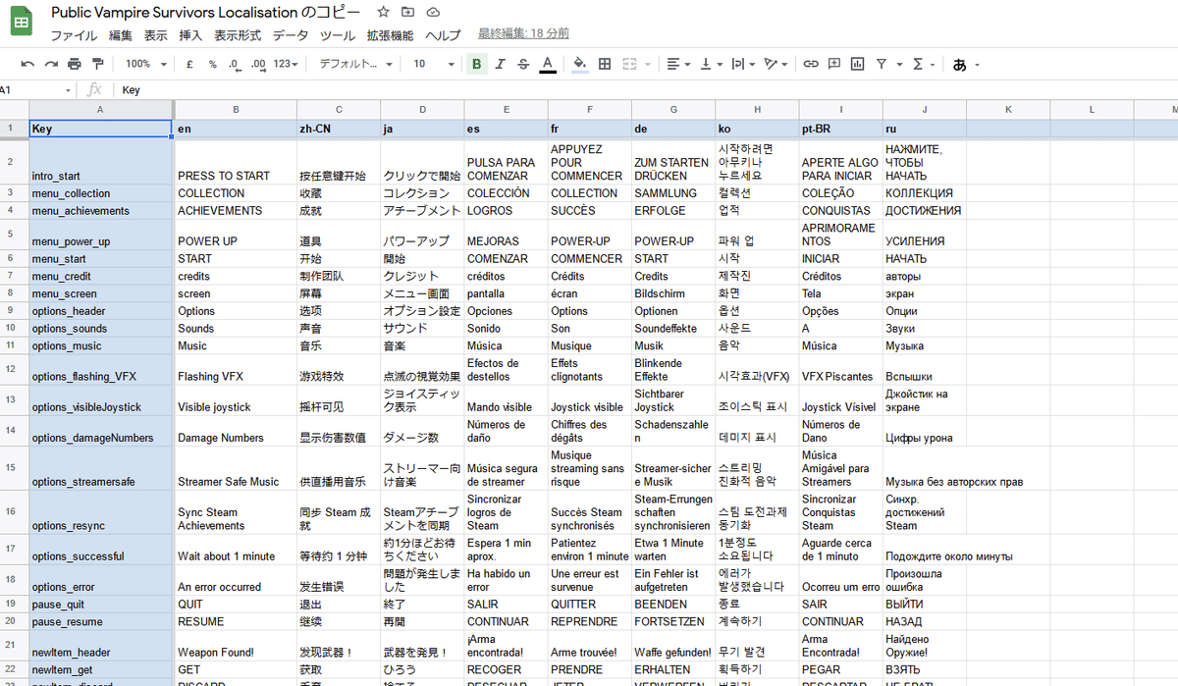Click into the formula bar showing Key
This screenshot has height=686, width=1178.
pos(648,89)
